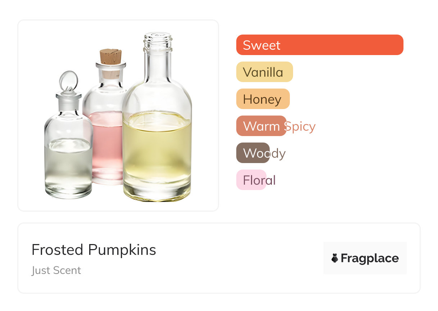Click the yellow liquid in the largest bottle
438x311 pixels.
[157, 151]
